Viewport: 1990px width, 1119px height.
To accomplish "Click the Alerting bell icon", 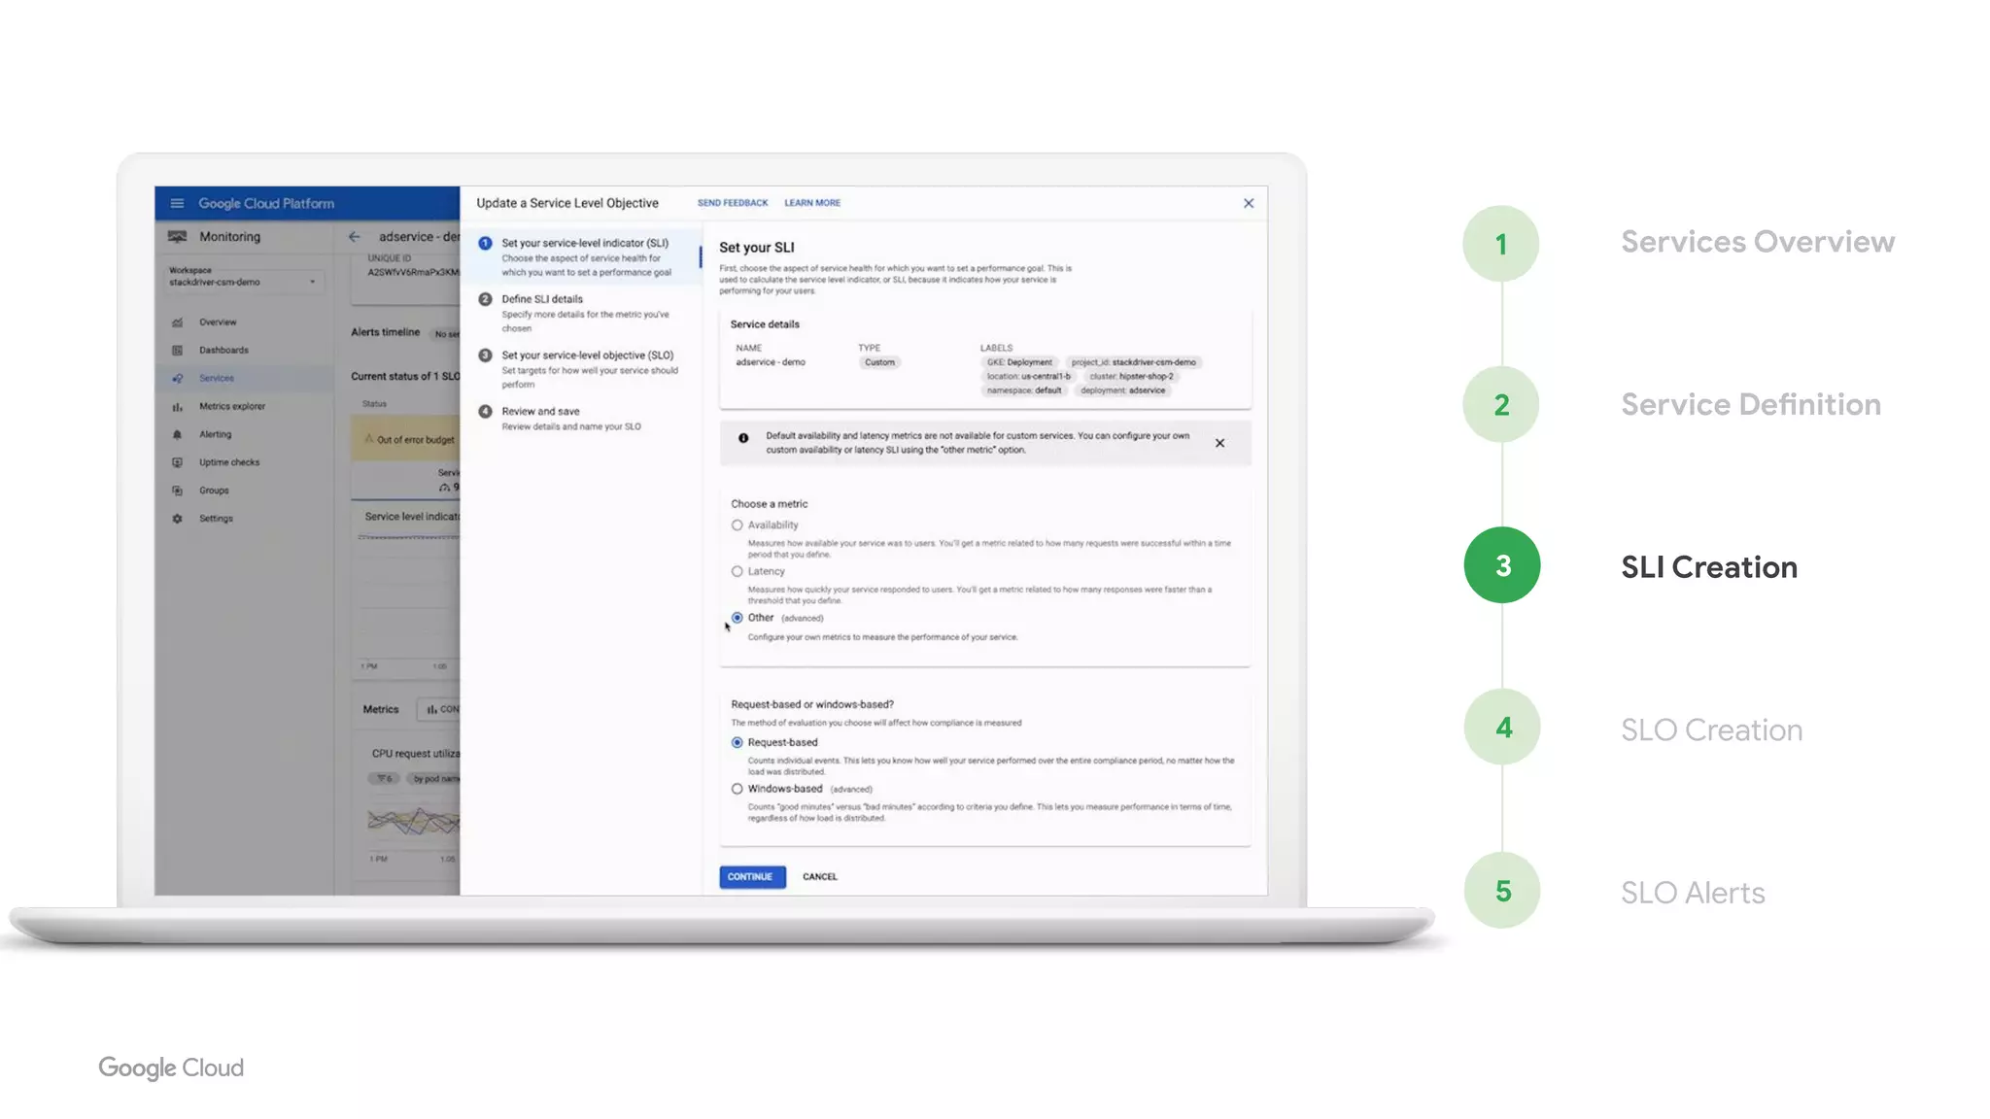I will pyautogui.click(x=177, y=434).
